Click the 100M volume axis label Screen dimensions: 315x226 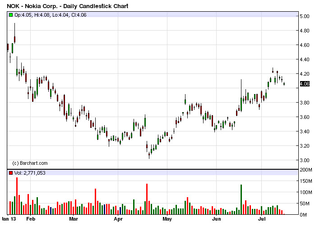[x=306, y=192]
